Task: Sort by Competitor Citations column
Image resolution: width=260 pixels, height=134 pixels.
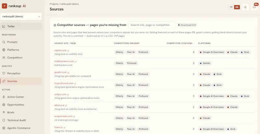Action: pyautogui.click(x=179, y=43)
